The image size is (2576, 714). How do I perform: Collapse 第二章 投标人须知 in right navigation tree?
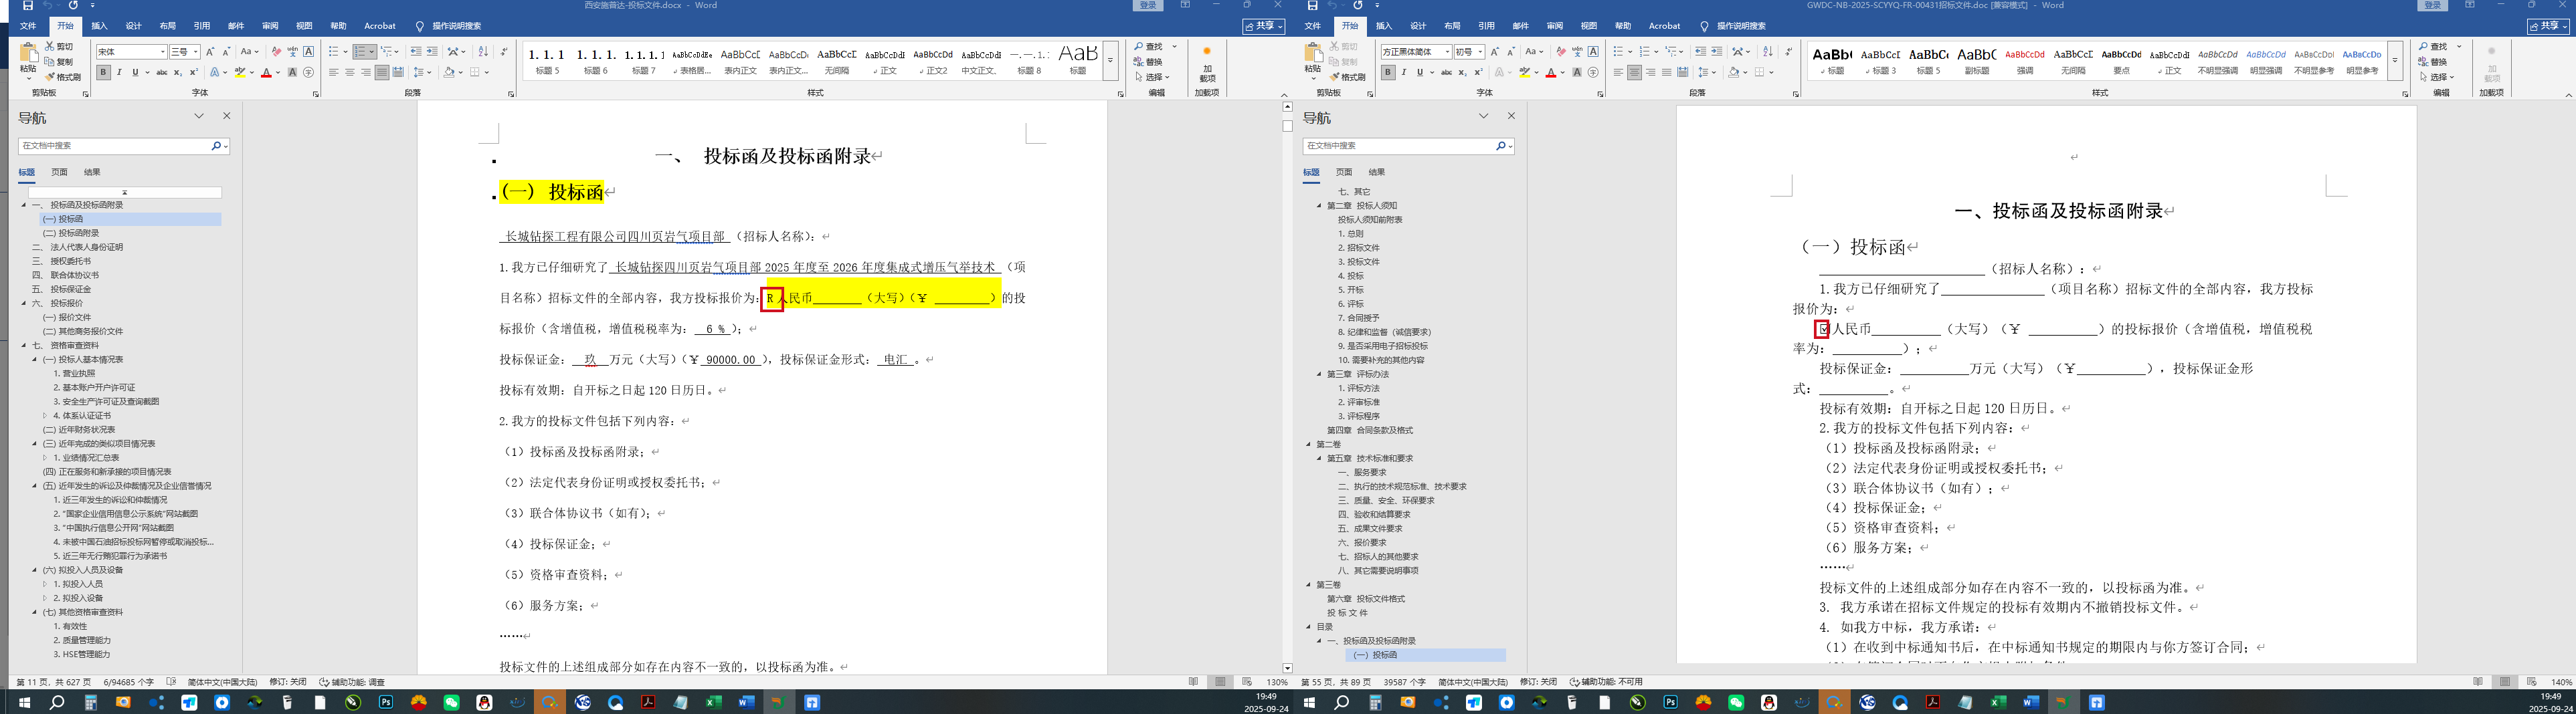tap(1319, 206)
